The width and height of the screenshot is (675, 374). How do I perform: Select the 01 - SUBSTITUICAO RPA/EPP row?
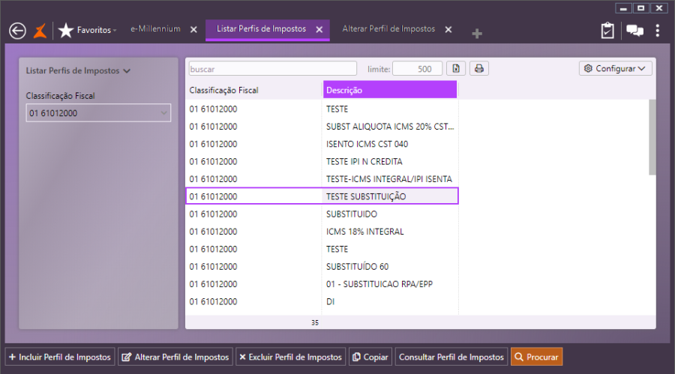pyautogui.click(x=322, y=284)
